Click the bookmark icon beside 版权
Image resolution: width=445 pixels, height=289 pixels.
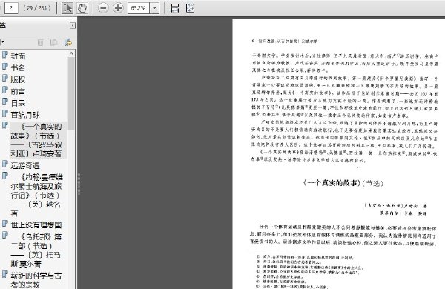tap(5, 79)
